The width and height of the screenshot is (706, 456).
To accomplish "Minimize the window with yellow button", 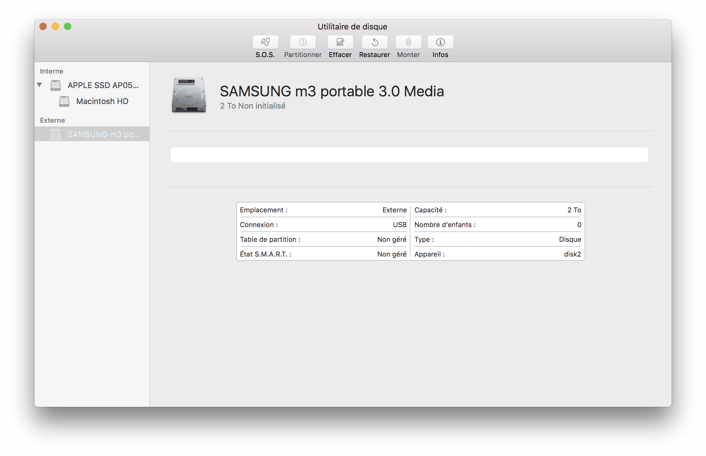I will [x=55, y=27].
